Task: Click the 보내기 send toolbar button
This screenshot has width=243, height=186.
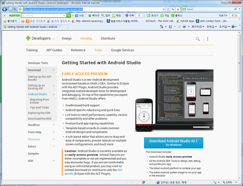Action: point(153,15)
